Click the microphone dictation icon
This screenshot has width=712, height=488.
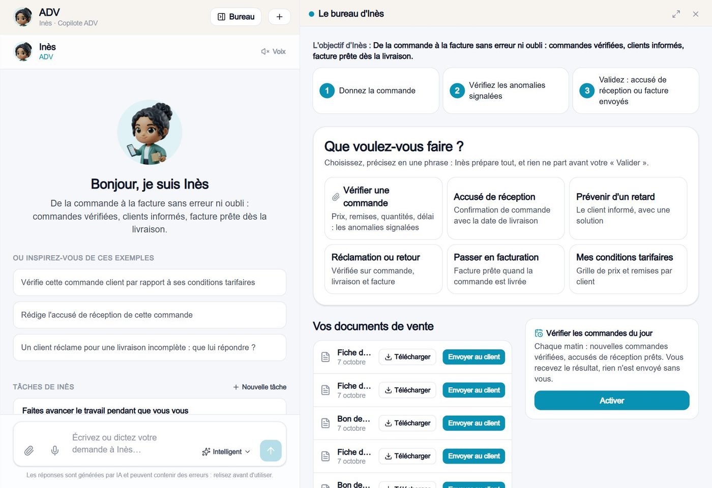[55, 450]
